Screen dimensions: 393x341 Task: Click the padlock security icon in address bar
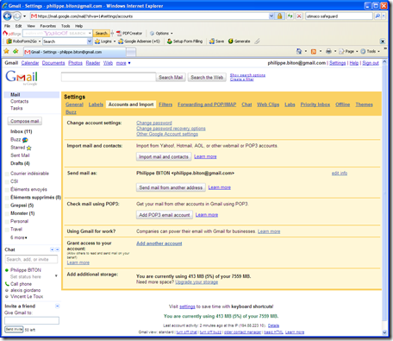click(279, 16)
